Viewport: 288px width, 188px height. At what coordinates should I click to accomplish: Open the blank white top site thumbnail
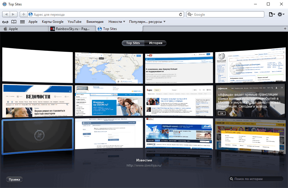pos(37,65)
